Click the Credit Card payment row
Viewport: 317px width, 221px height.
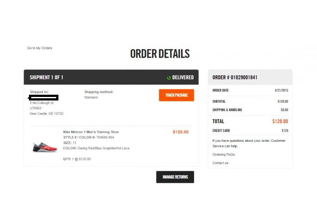(250, 131)
